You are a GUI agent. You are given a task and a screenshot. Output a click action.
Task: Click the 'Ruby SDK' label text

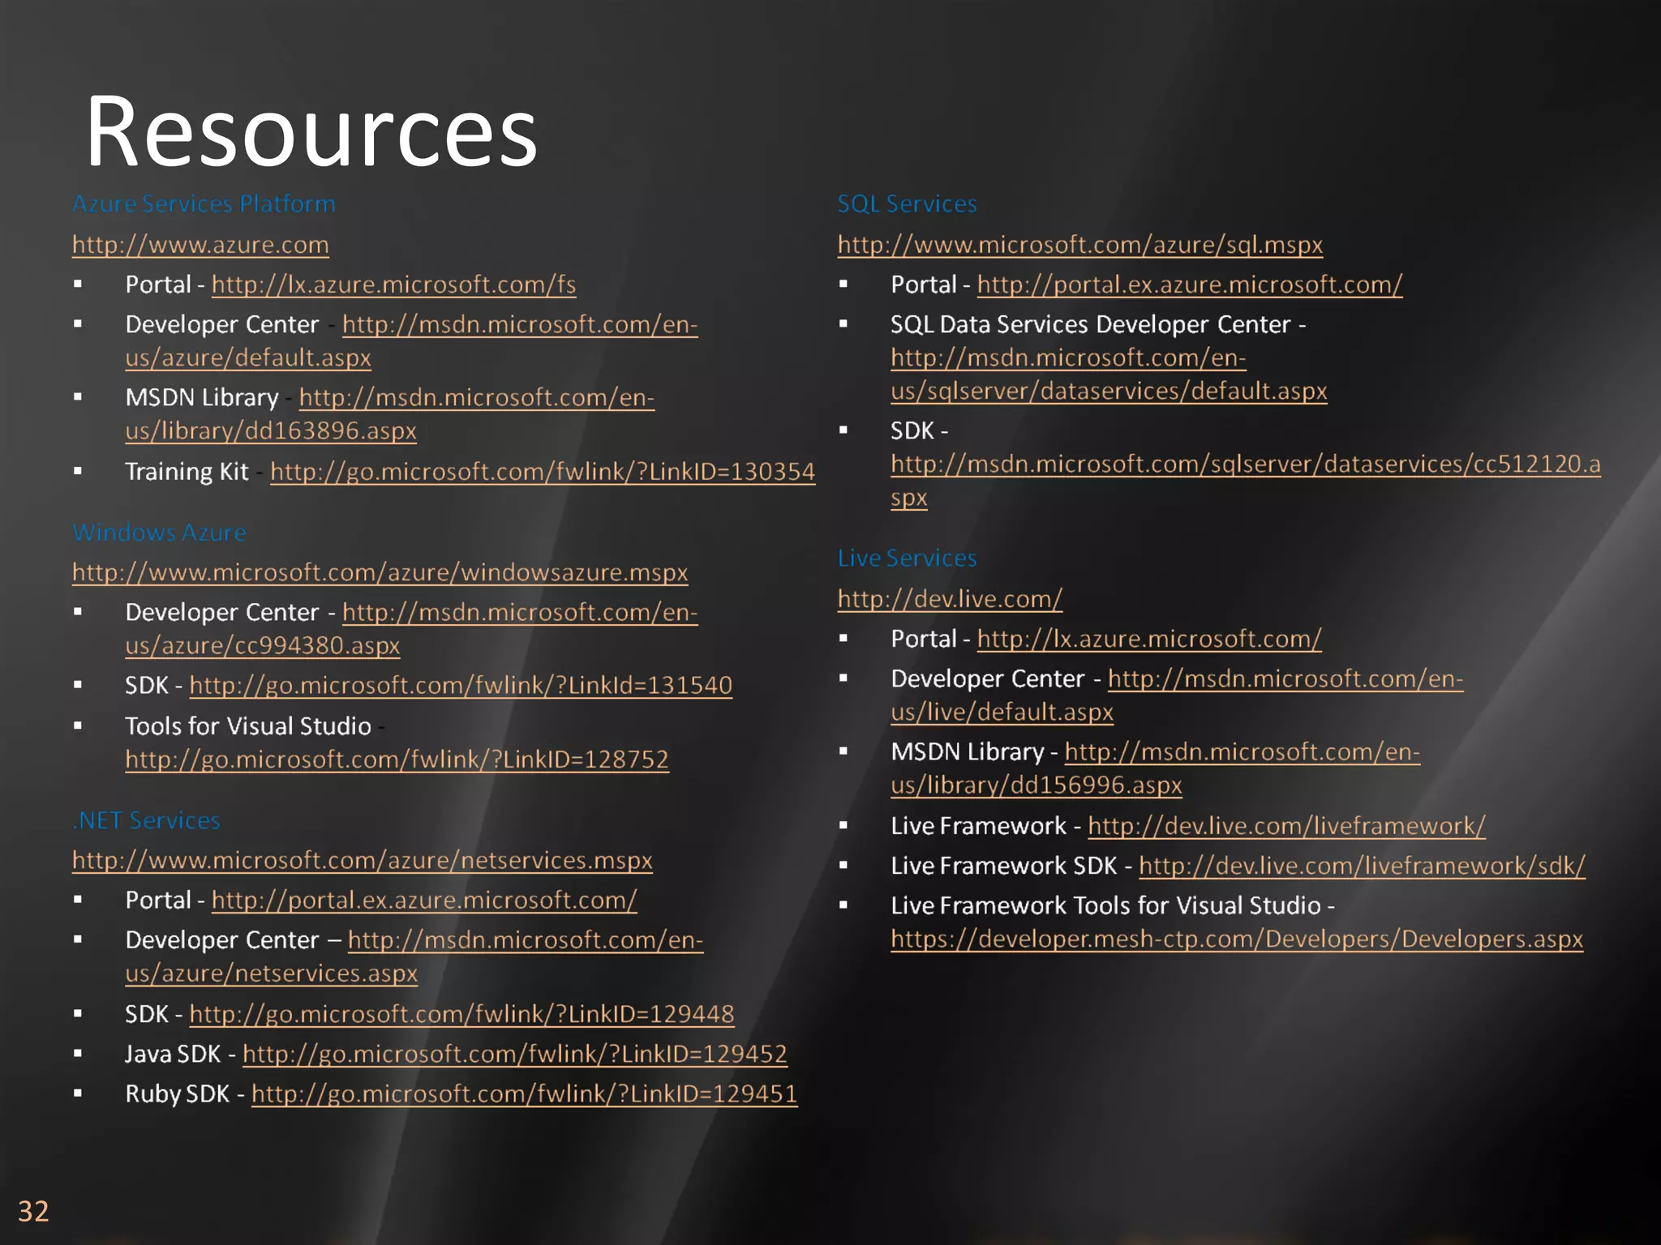[178, 1093]
